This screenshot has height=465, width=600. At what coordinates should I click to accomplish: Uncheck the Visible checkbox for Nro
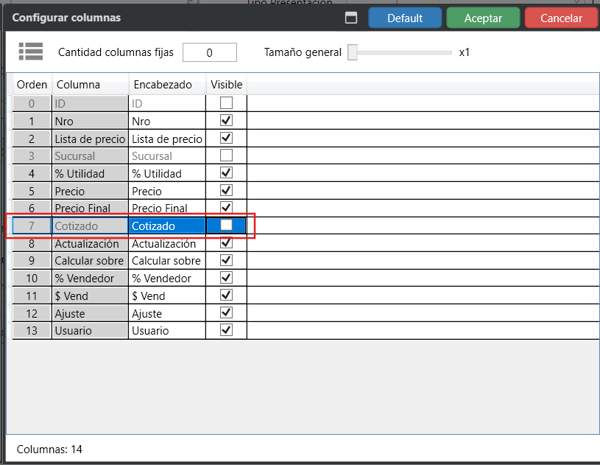[226, 120]
